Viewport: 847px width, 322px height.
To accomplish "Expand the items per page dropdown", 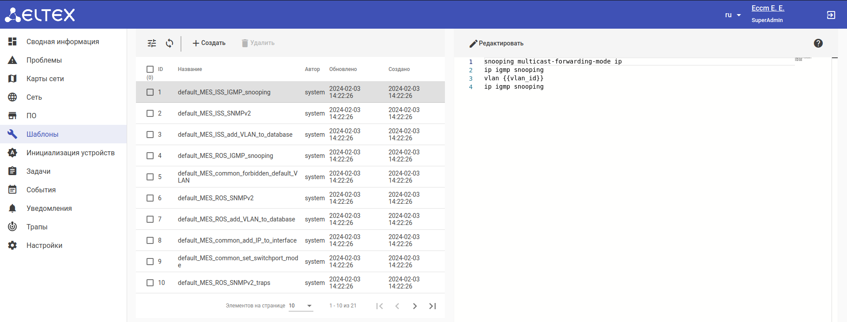I will point(301,306).
